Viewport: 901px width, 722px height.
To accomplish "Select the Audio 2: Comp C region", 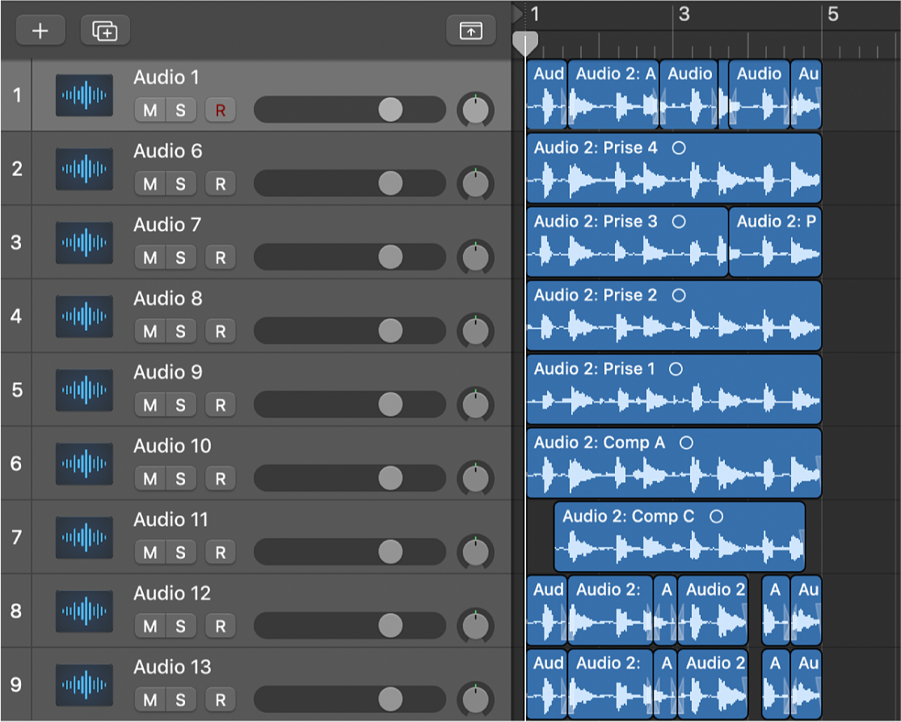I will pos(679,537).
